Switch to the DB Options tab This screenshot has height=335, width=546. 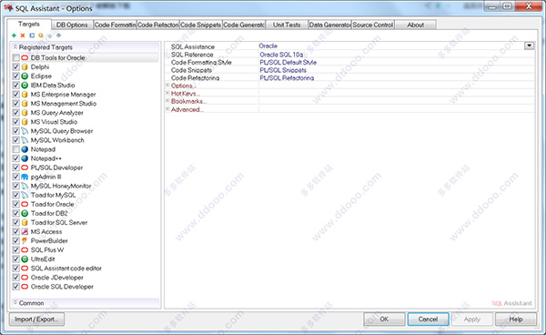tap(72, 25)
